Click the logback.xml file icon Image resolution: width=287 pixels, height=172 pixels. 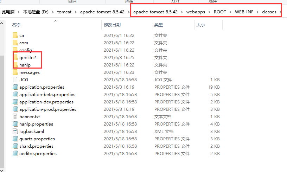click(x=15, y=131)
